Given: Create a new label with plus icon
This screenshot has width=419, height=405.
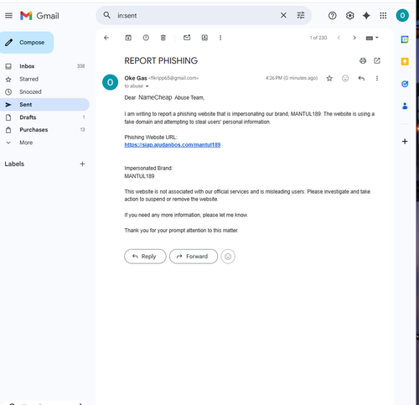Looking at the screenshot, I should [x=82, y=164].
